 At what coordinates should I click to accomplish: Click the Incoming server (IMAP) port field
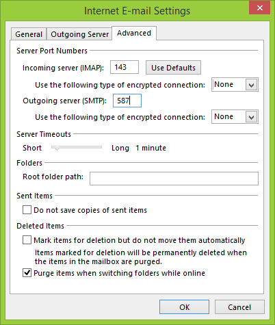[125, 67]
